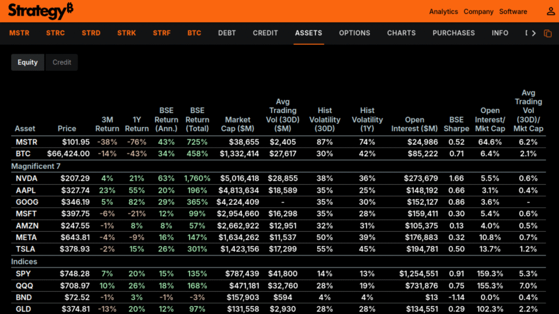Click NVDA's 1,760% BSE total return

(197, 178)
